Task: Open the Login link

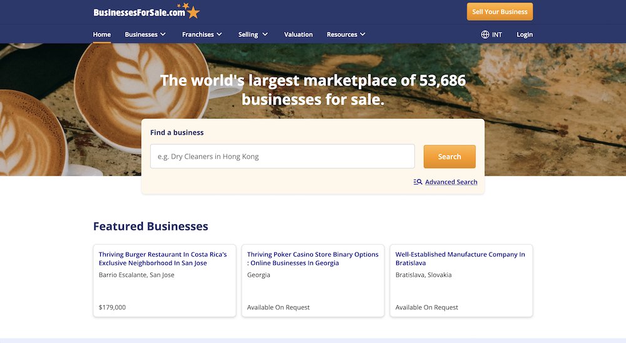Action: (525, 34)
